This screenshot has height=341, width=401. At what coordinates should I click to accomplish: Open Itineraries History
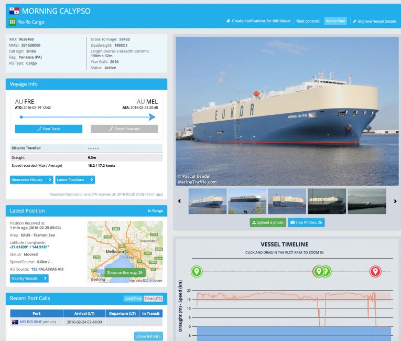click(31, 180)
